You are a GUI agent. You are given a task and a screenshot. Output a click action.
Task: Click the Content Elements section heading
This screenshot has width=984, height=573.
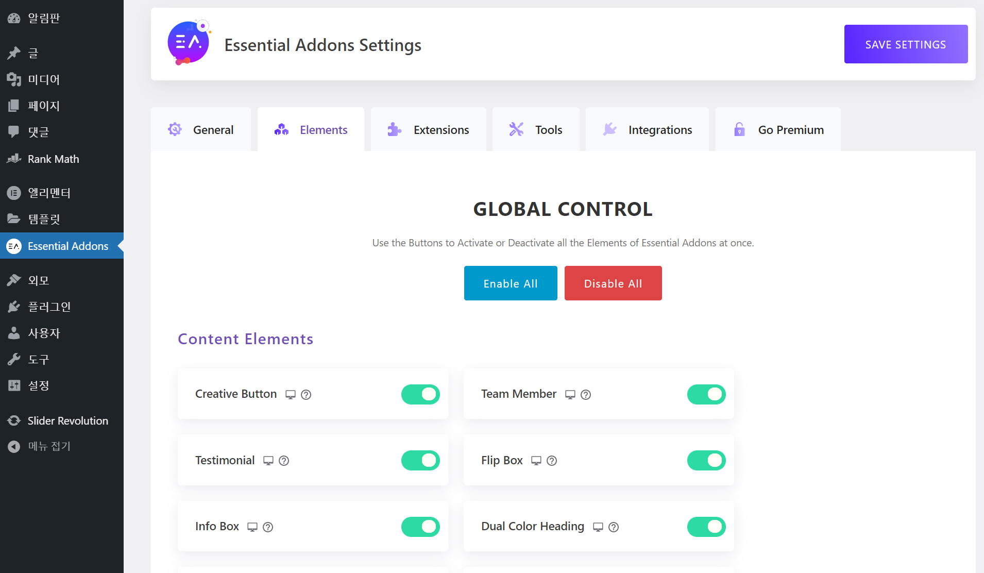246,339
